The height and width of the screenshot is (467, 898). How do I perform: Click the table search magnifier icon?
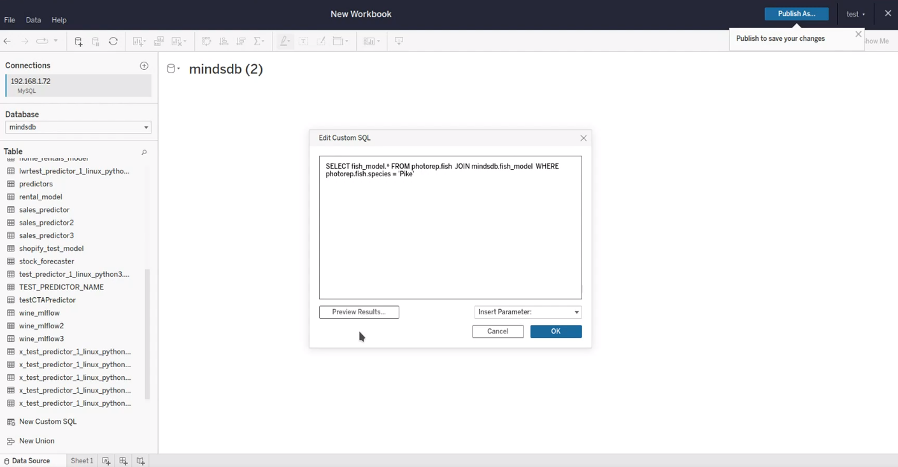click(144, 152)
